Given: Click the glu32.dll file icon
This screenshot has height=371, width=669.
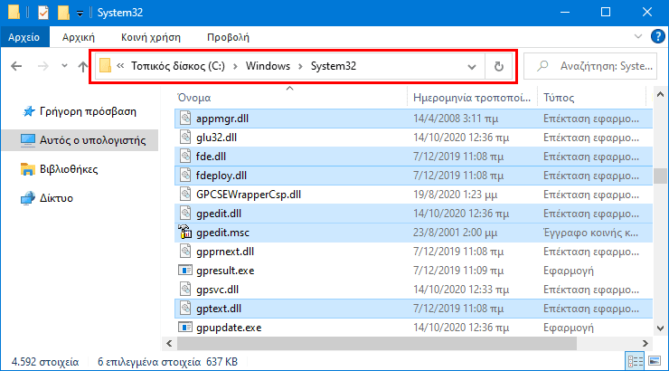Looking at the screenshot, I should tap(185, 138).
